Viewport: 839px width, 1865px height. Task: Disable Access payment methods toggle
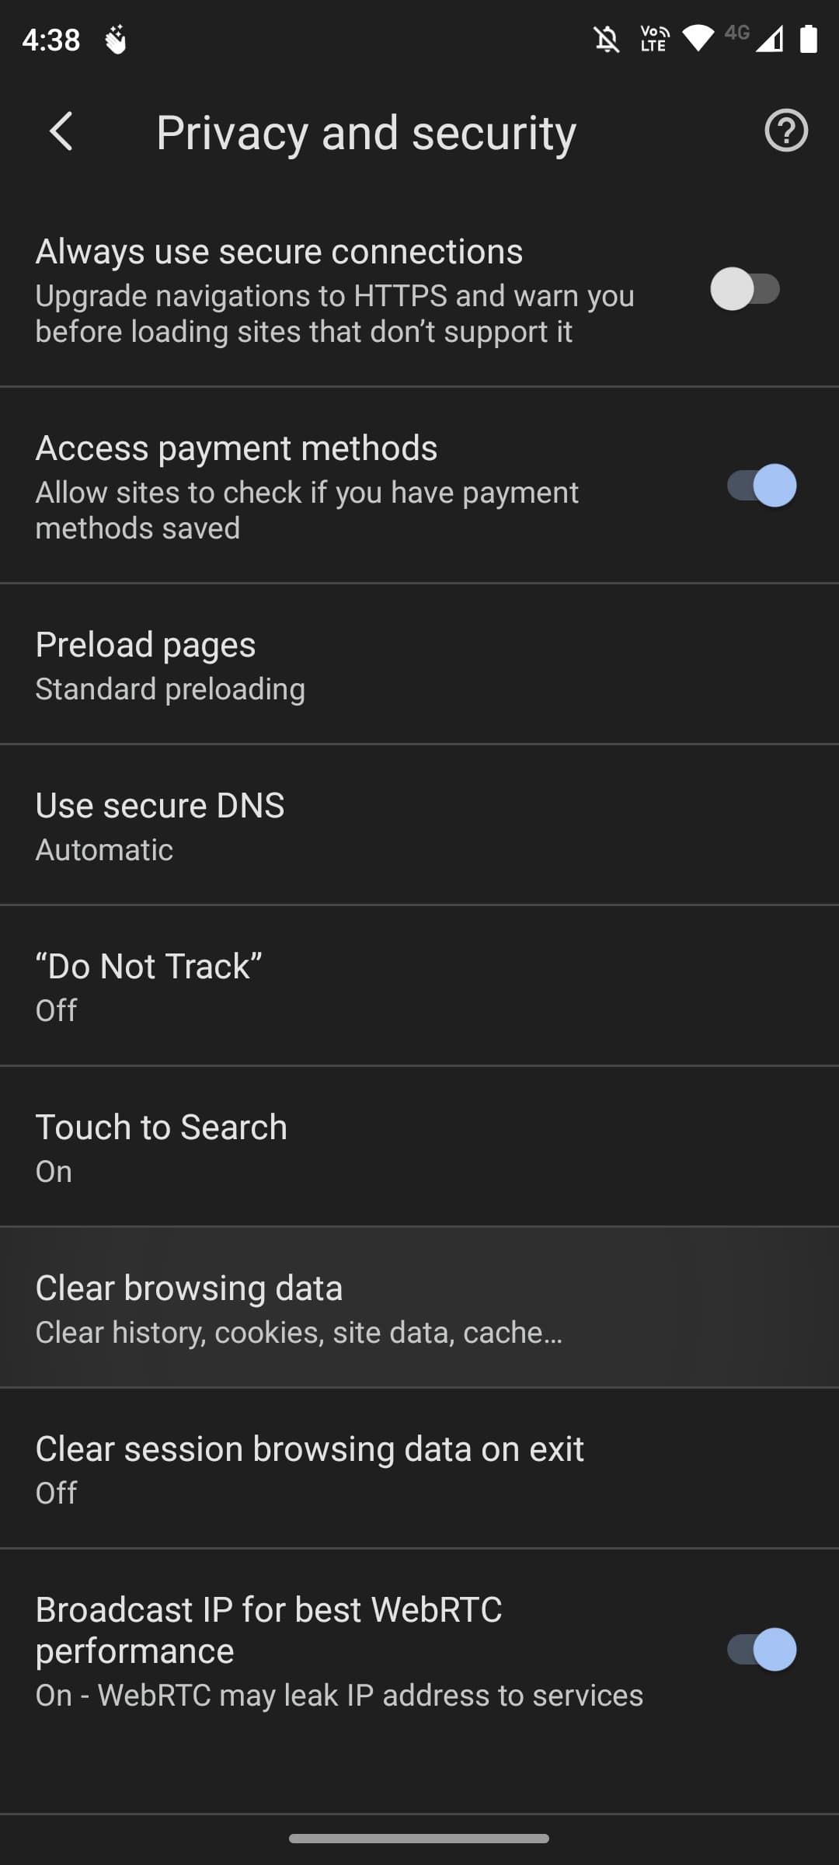(x=761, y=486)
